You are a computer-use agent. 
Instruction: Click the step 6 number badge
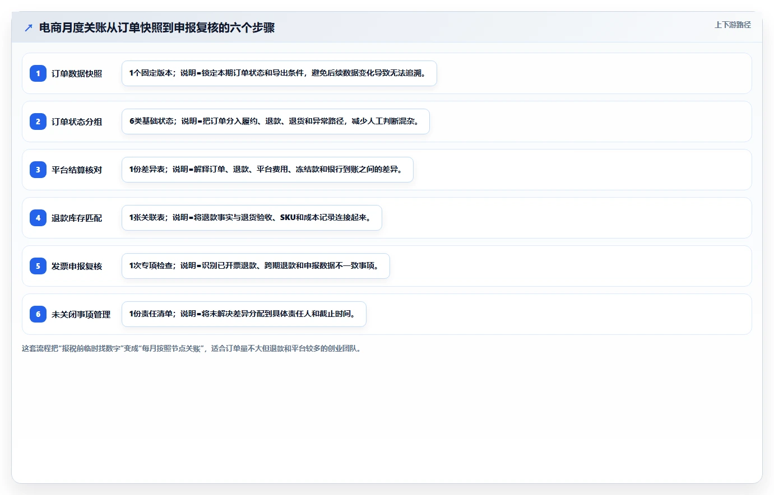tap(38, 314)
